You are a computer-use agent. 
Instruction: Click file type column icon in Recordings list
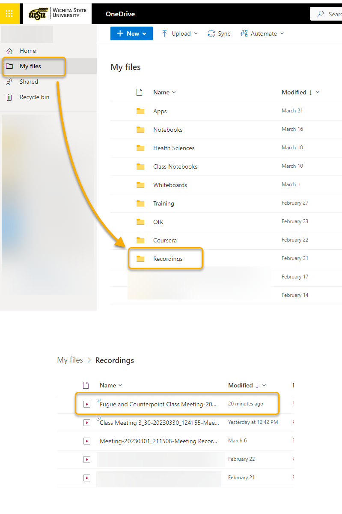tap(86, 385)
